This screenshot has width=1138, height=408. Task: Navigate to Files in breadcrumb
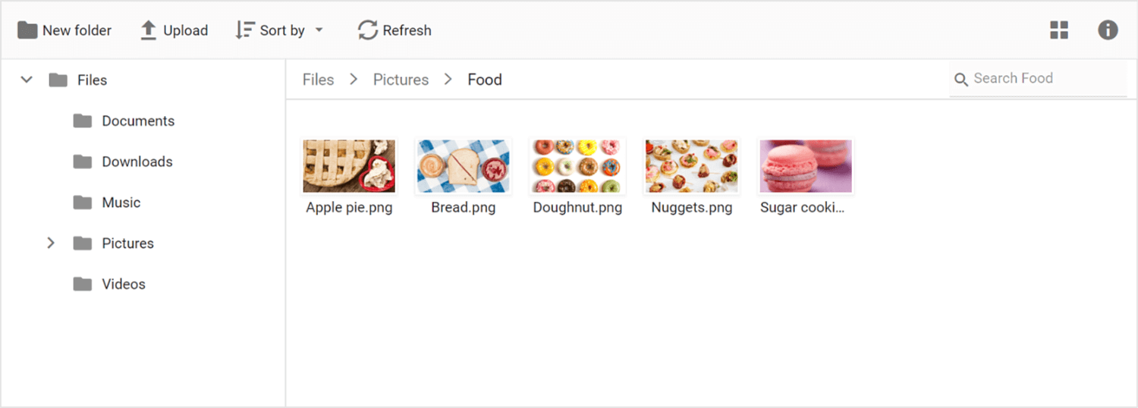point(318,80)
